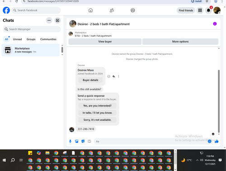
Task: Send quick response "In talks. I'll let you know."
Action: tap(97, 113)
